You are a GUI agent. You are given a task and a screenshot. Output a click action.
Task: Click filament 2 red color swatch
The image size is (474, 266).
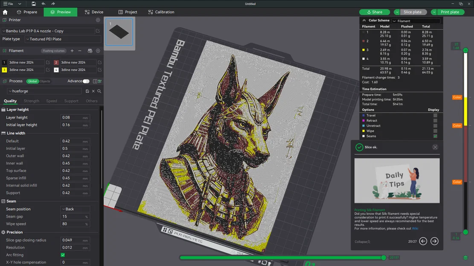56,63
